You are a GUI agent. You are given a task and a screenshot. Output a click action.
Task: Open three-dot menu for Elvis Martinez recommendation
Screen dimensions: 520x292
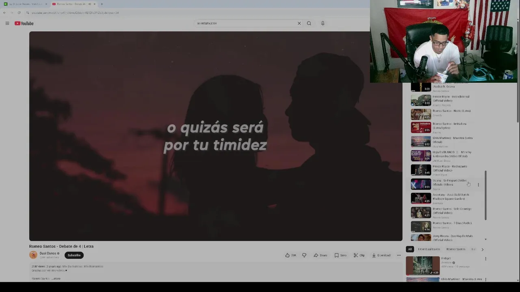(485, 279)
